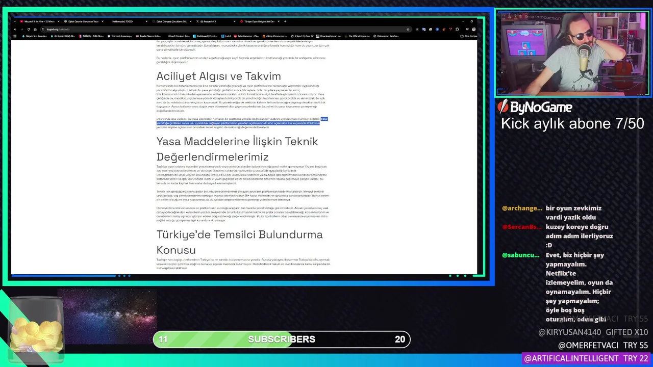The image size is (653, 367).
Task: Open the Patronspor bookmark
Action: tap(386, 36)
